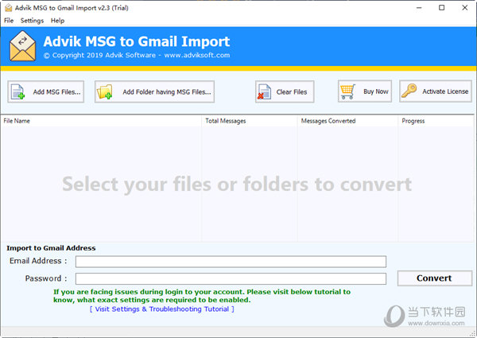Click inside the Password field
Image resolution: width=477 pixels, height=338 pixels.
coord(231,278)
